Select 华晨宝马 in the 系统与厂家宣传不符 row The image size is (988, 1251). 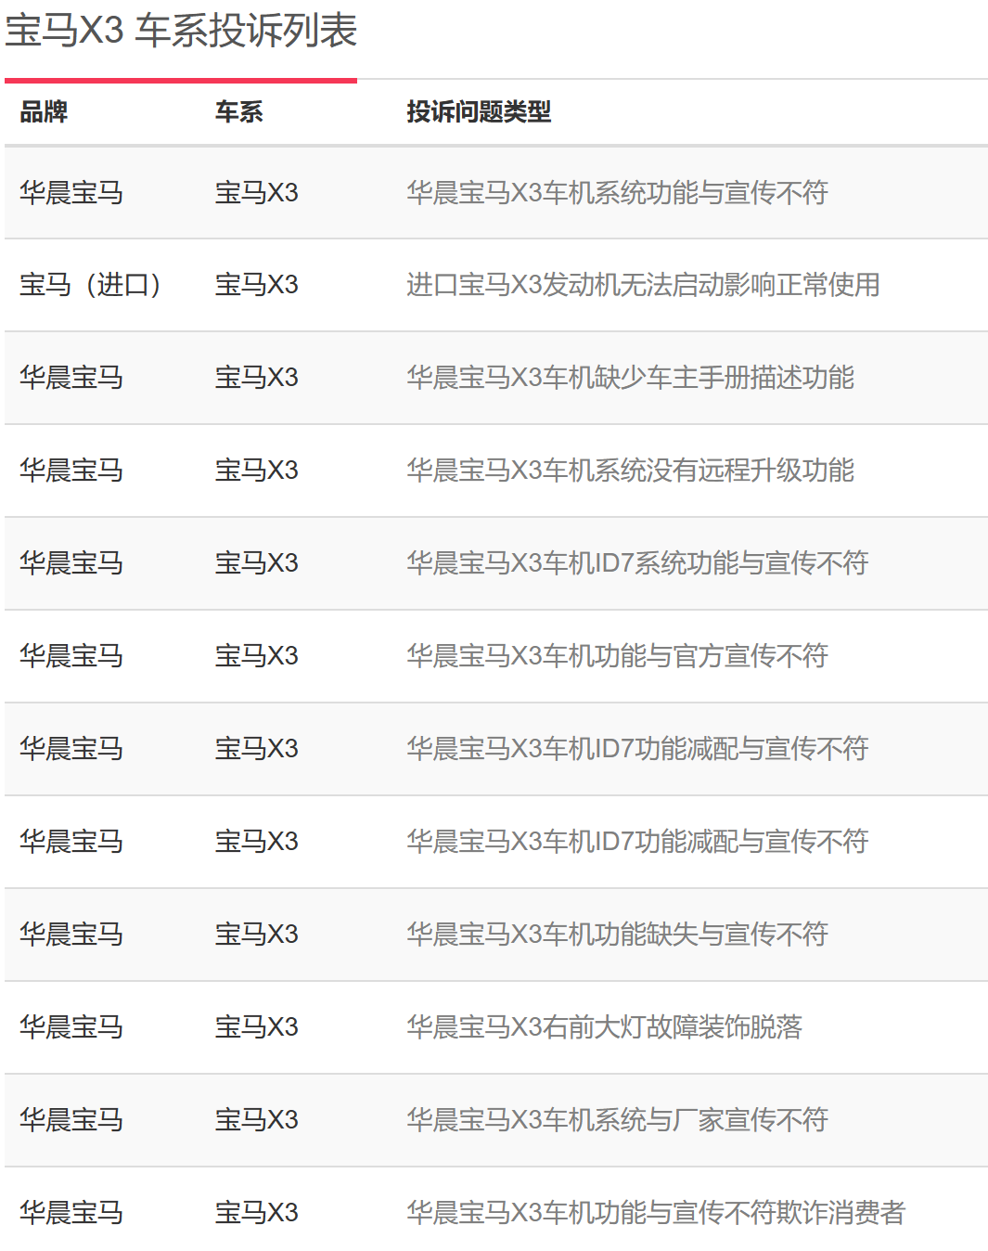pyautogui.click(x=71, y=1120)
